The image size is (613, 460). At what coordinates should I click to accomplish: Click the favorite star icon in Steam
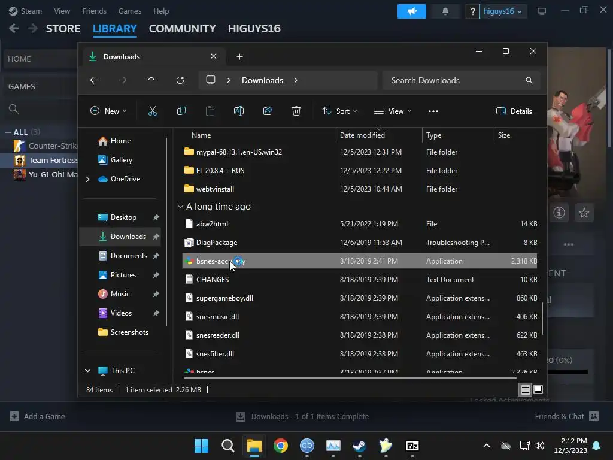pos(584,213)
